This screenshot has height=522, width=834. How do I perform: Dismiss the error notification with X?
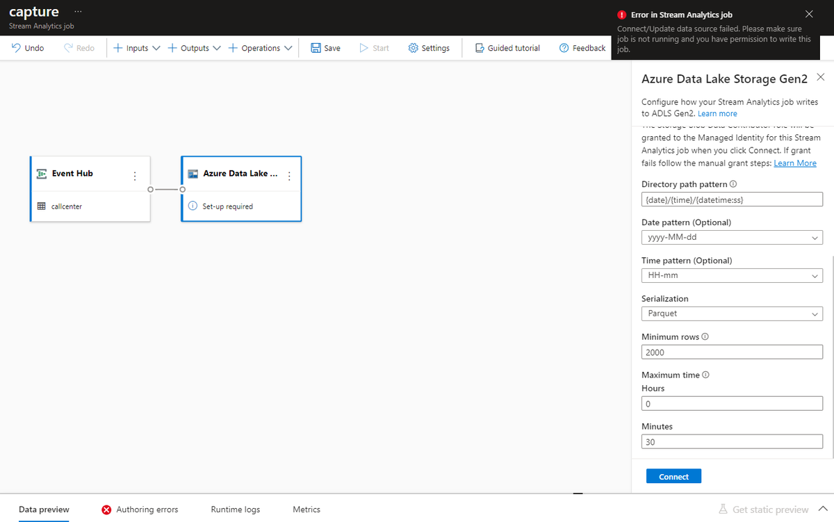tap(808, 14)
